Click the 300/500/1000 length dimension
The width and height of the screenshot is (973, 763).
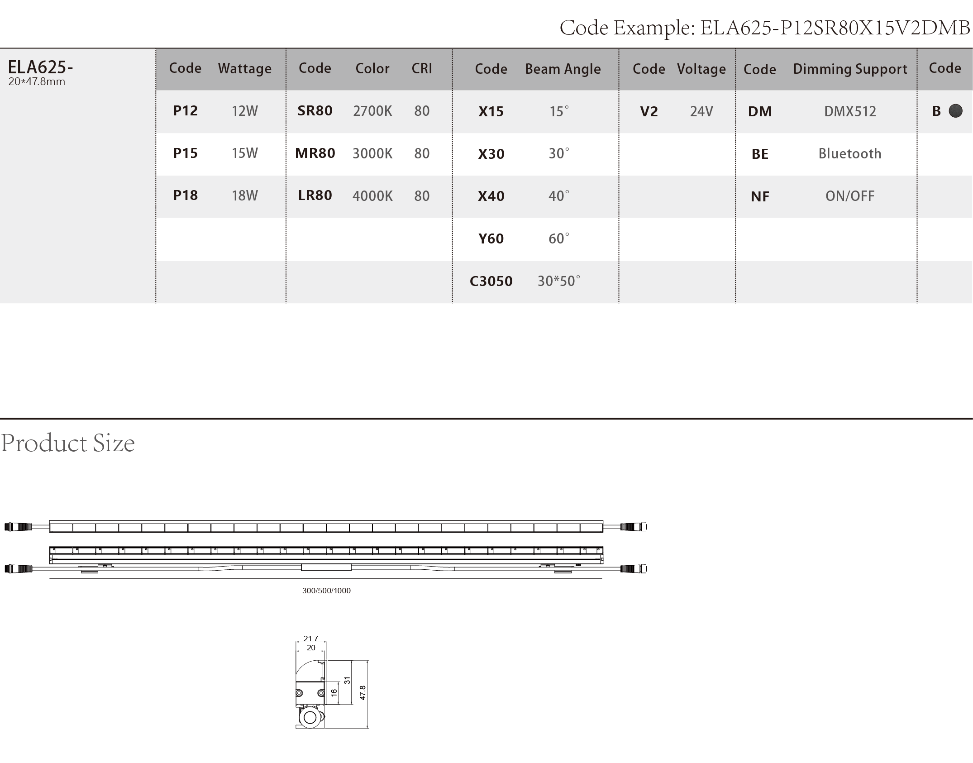click(x=326, y=591)
